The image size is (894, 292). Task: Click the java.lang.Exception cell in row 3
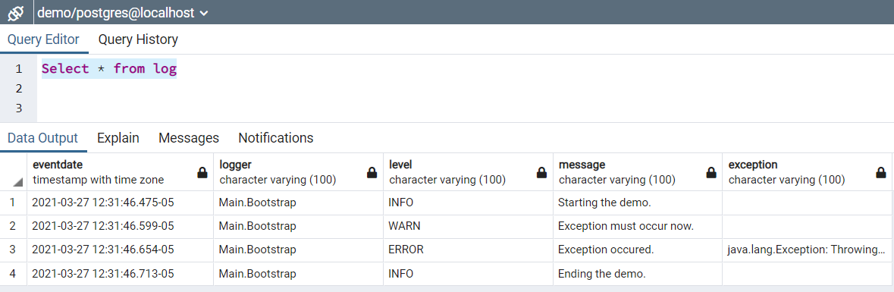pos(808,250)
